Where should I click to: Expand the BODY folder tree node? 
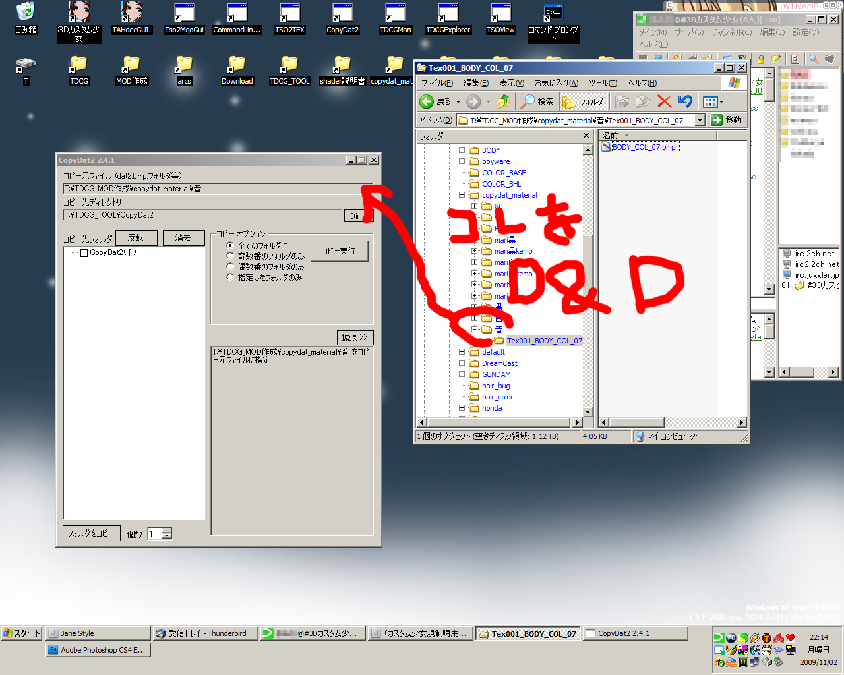[x=462, y=150]
